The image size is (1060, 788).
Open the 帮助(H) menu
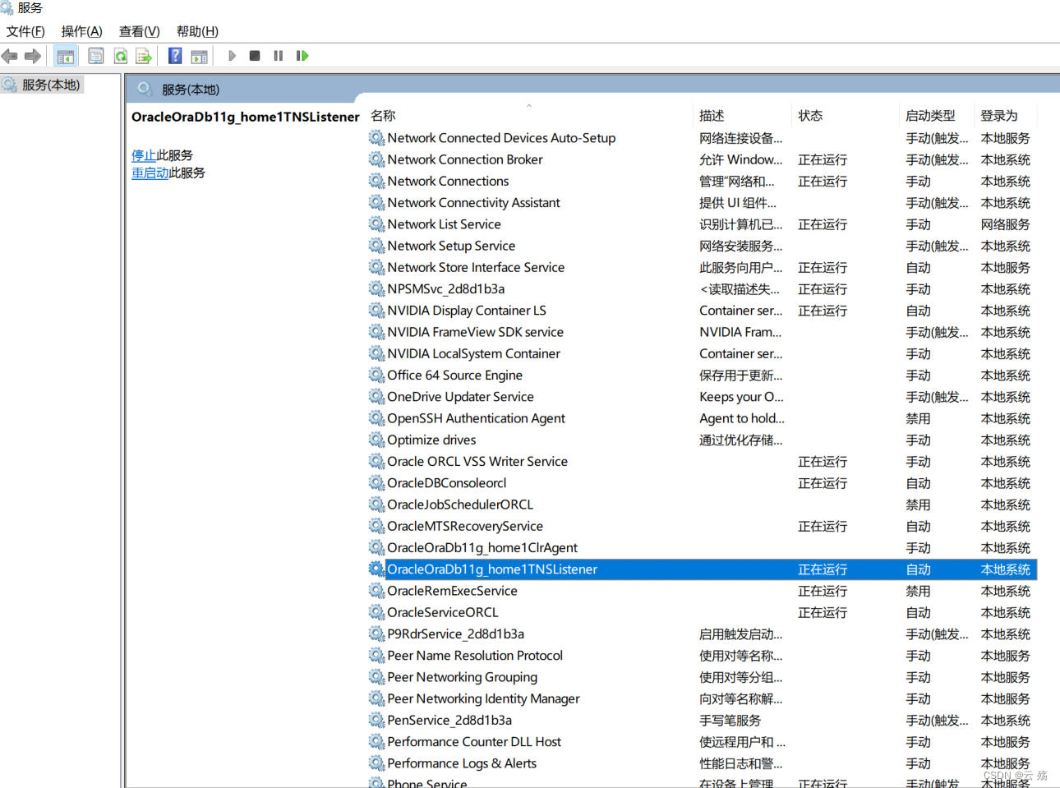[197, 31]
